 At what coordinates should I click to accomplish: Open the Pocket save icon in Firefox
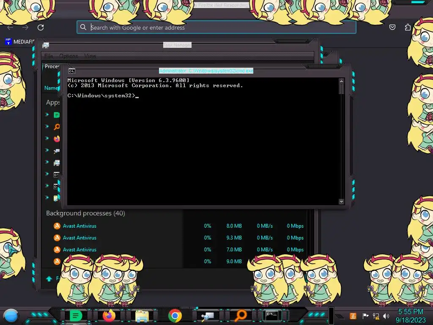(x=392, y=27)
